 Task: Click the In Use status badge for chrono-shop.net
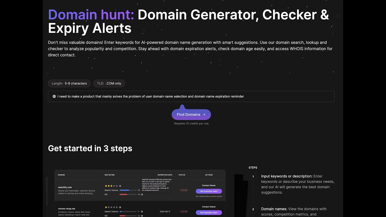pos(184,212)
